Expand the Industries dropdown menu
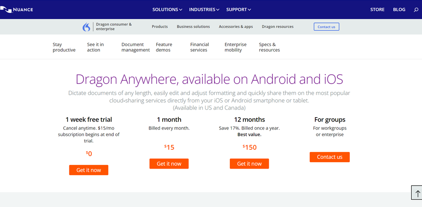The height and width of the screenshot is (207, 422). pos(204,9)
